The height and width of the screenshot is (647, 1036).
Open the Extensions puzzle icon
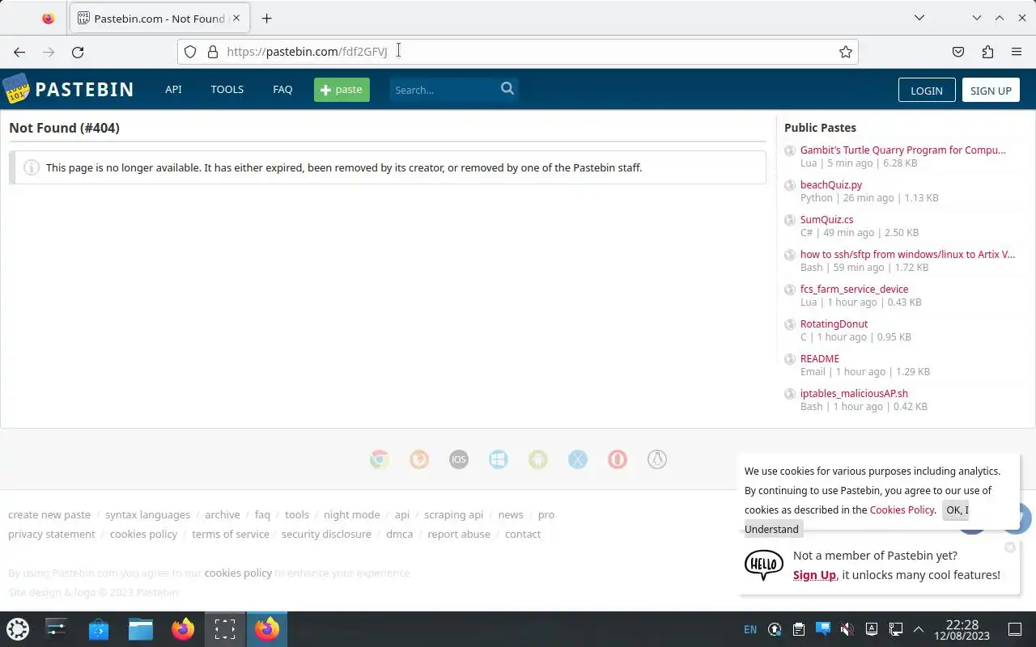tap(987, 52)
